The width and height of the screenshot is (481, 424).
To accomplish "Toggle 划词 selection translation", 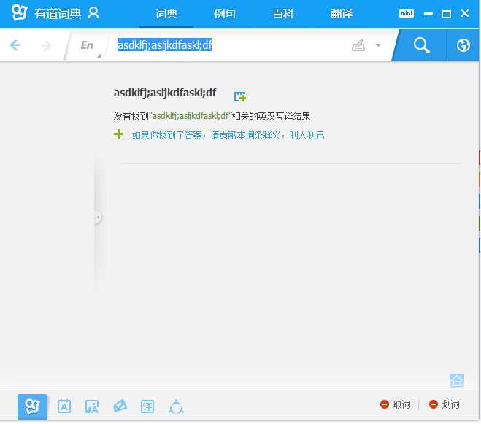I will click(445, 404).
